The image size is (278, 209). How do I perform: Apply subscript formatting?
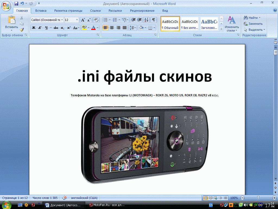(62, 28)
